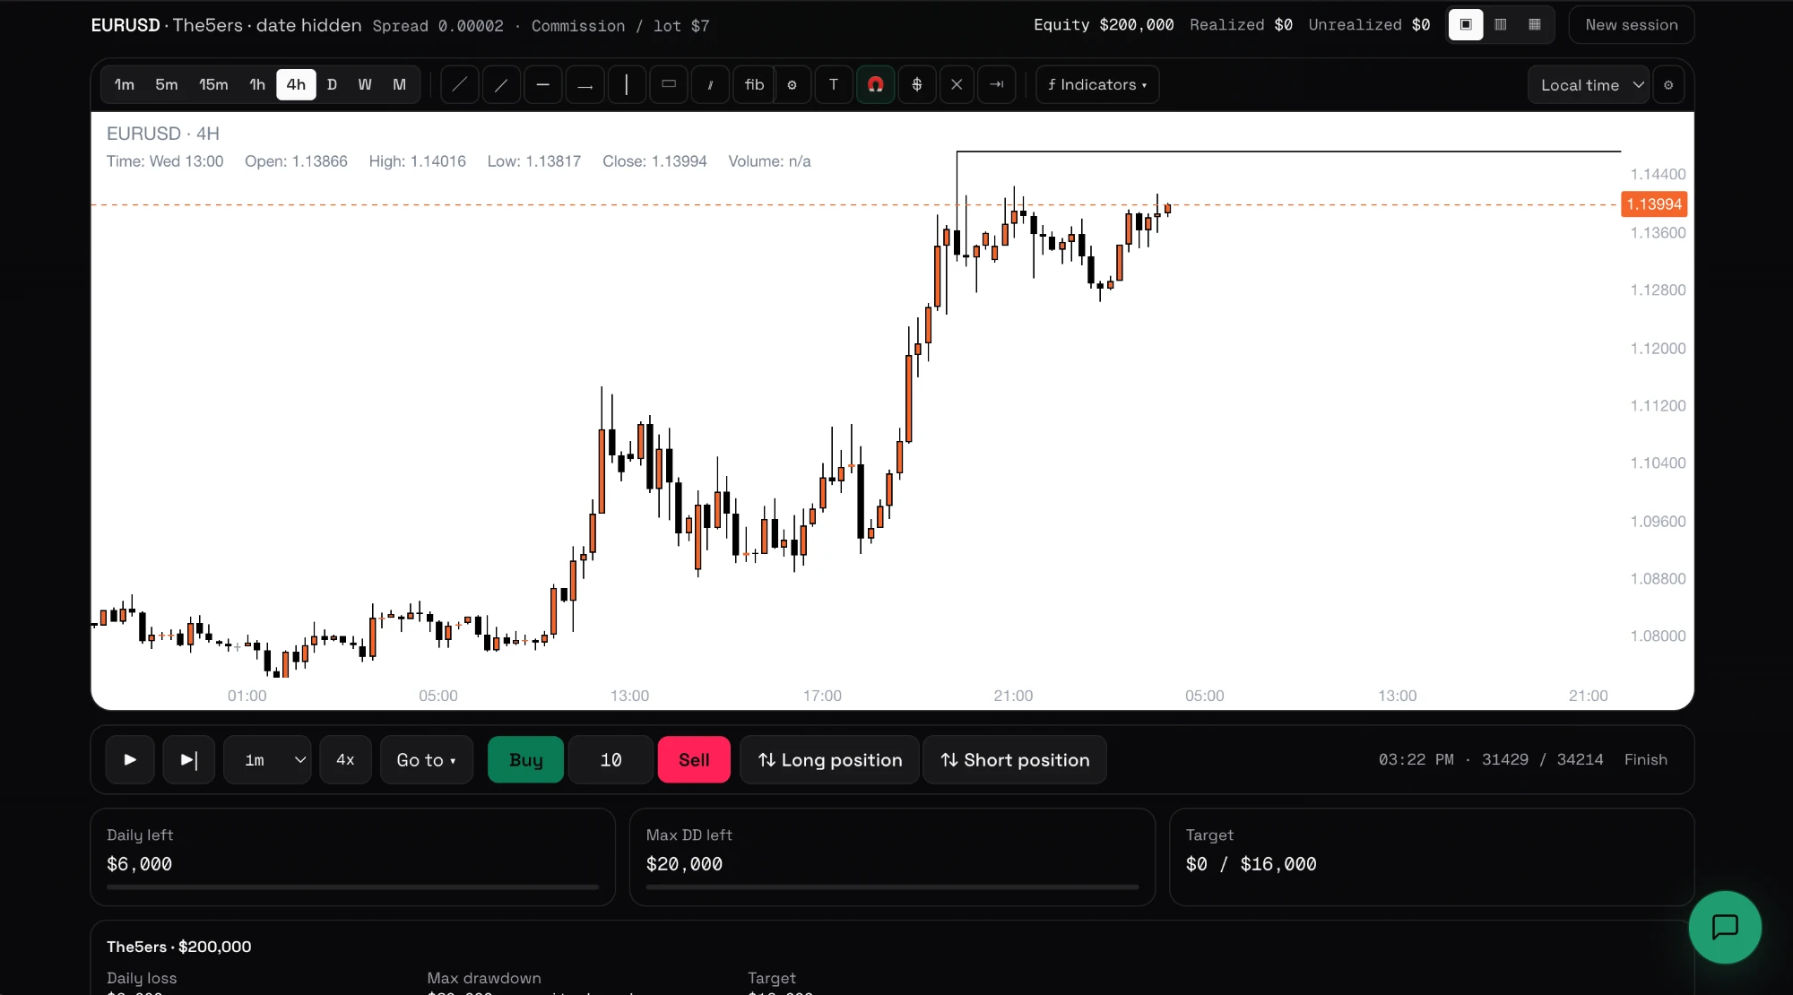Image resolution: width=1793 pixels, height=995 pixels.
Task: Start playback with the play button
Action: (x=130, y=759)
